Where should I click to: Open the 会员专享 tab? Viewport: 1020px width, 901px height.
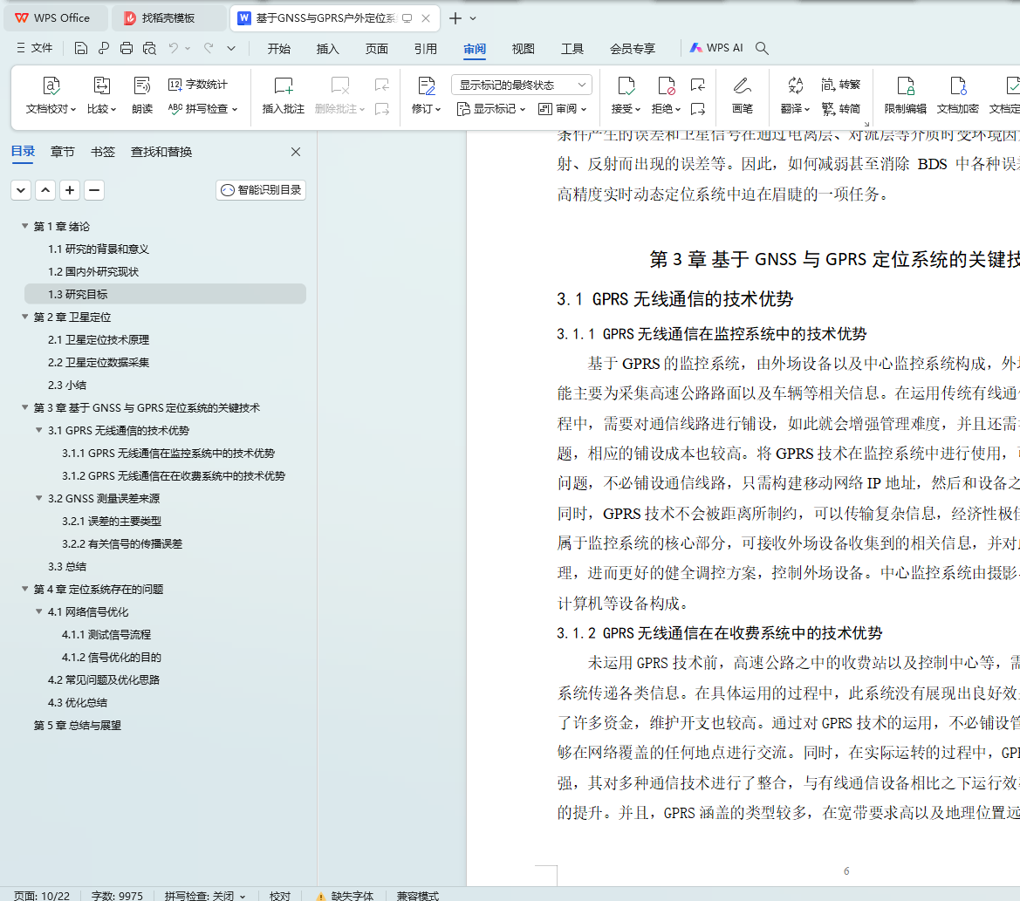pos(633,49)
